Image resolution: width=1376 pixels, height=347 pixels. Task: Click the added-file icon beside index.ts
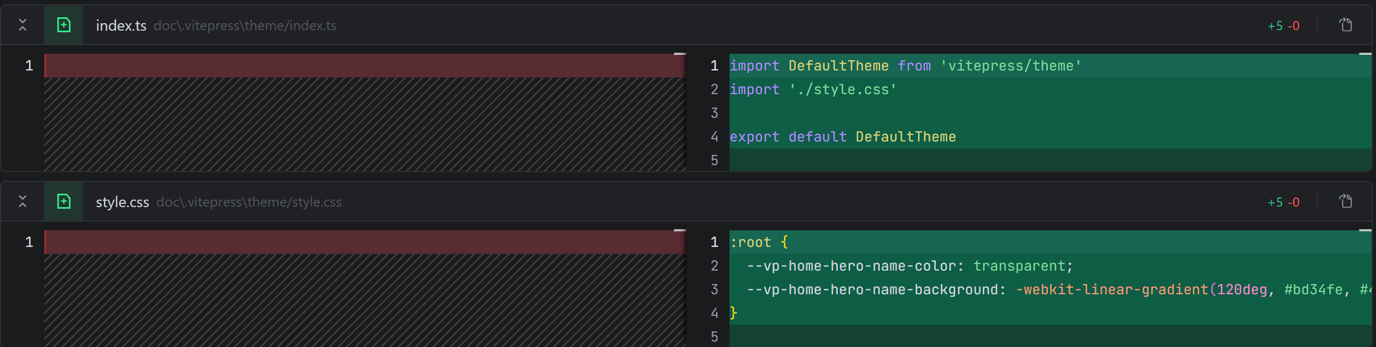[x=64, y=25]
